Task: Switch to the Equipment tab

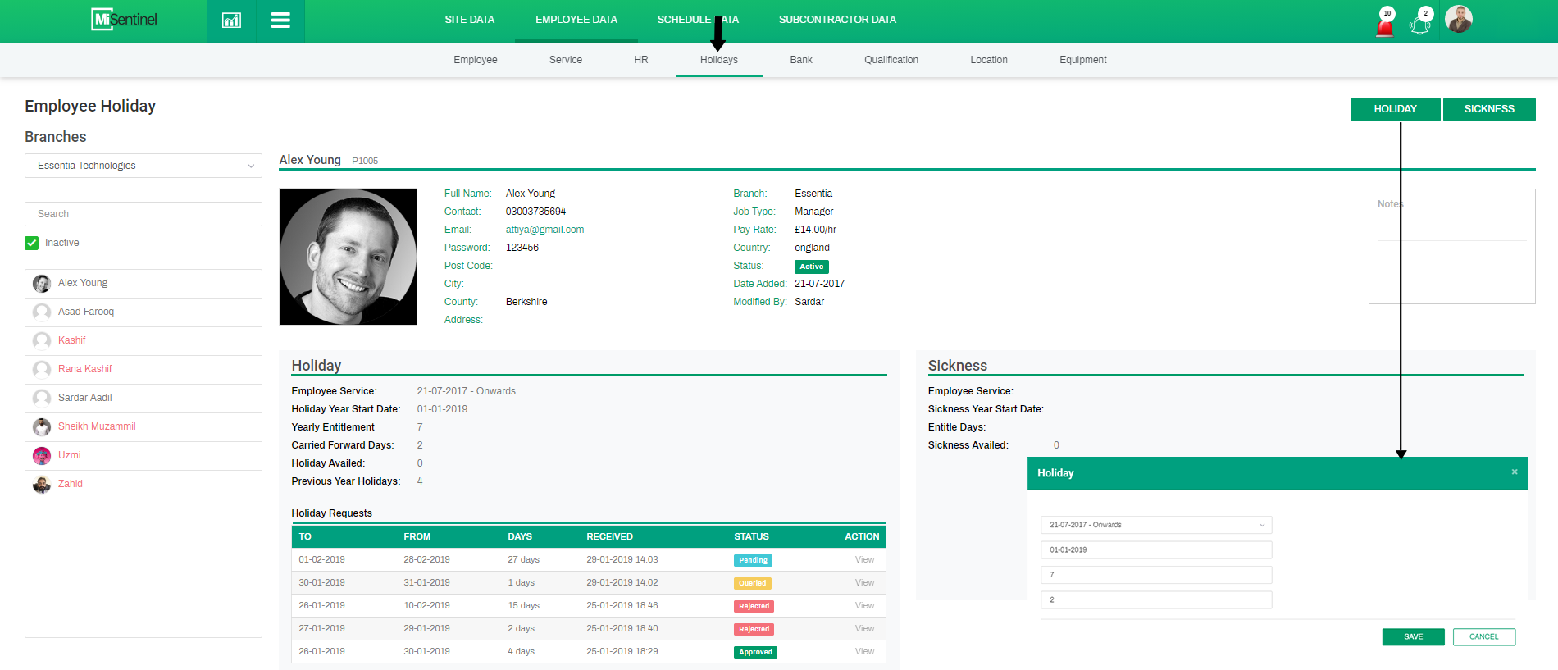Action: point(1083,60)
